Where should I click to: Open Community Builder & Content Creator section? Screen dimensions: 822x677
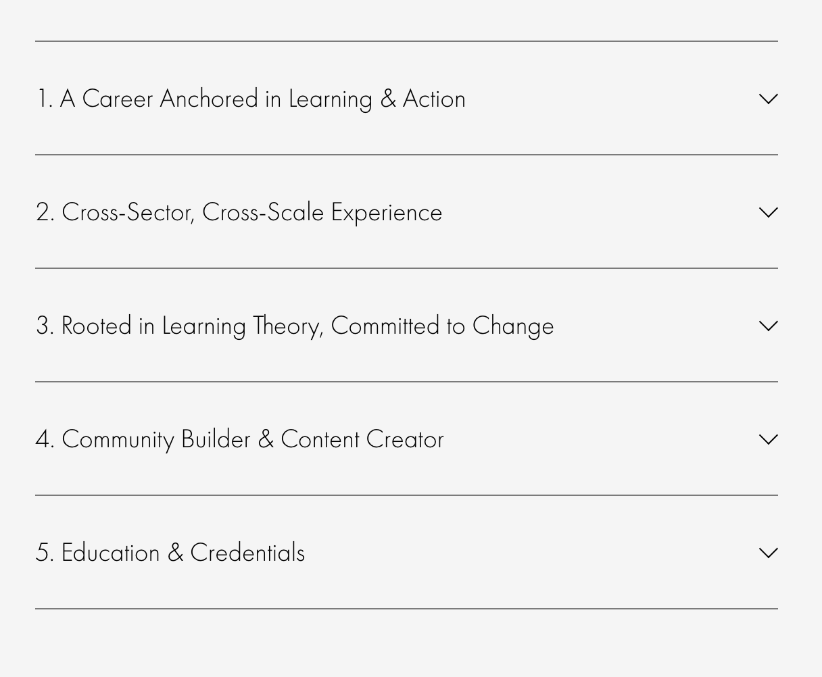tap(239, 439)
